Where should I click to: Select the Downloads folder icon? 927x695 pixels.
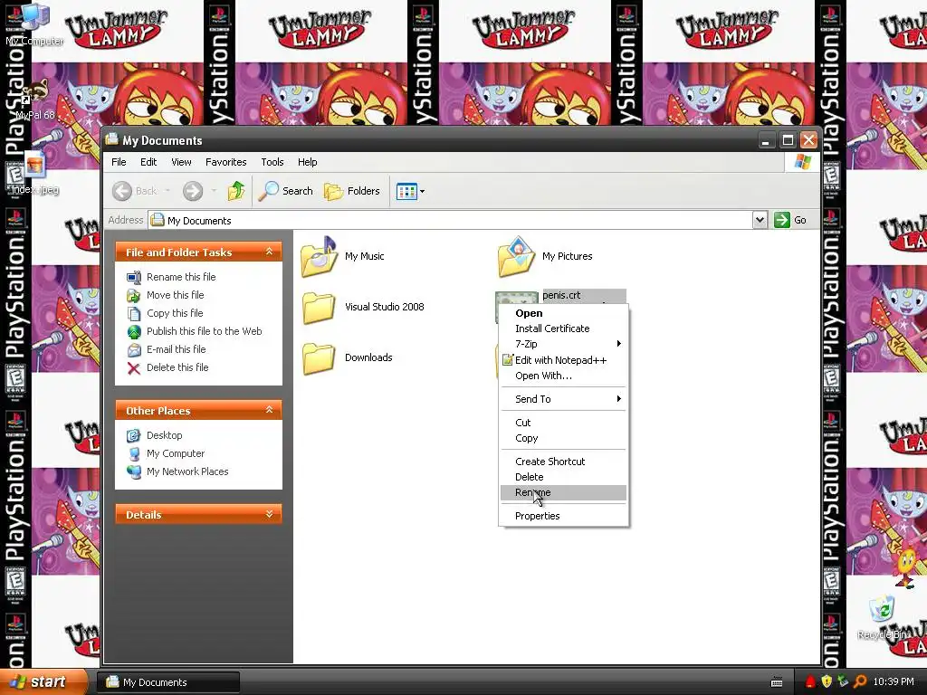320,358
